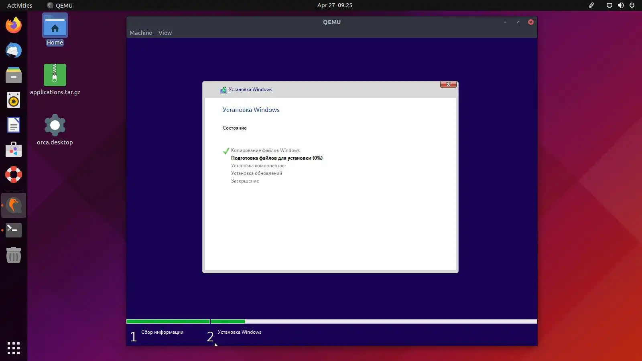Viewport: 642px width, 361px height.
Task: Launch Thunderbird mail from the dock
Action: click(x=14, y=50)
